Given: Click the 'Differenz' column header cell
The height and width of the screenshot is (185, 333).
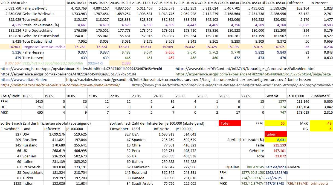Looking at the screenshot, I should coord(298,3).
